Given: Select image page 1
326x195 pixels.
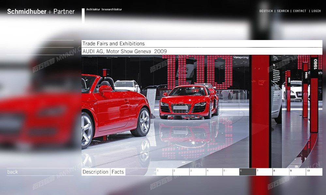Looking at the screenshot, I should 164,172.
